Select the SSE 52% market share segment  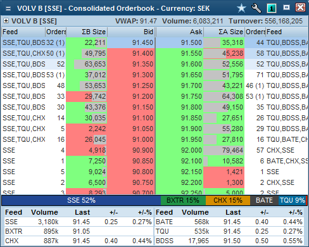(x=81, y=200)
